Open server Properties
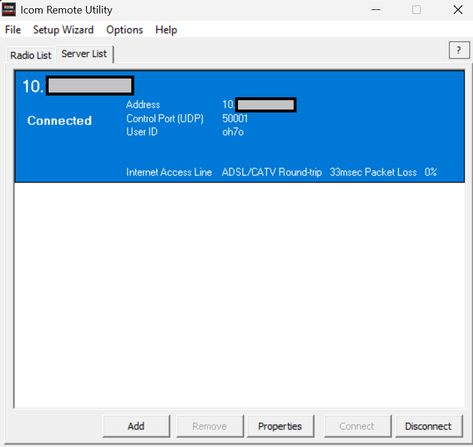Viewport: 473px width, 447px height. (280, 426)
